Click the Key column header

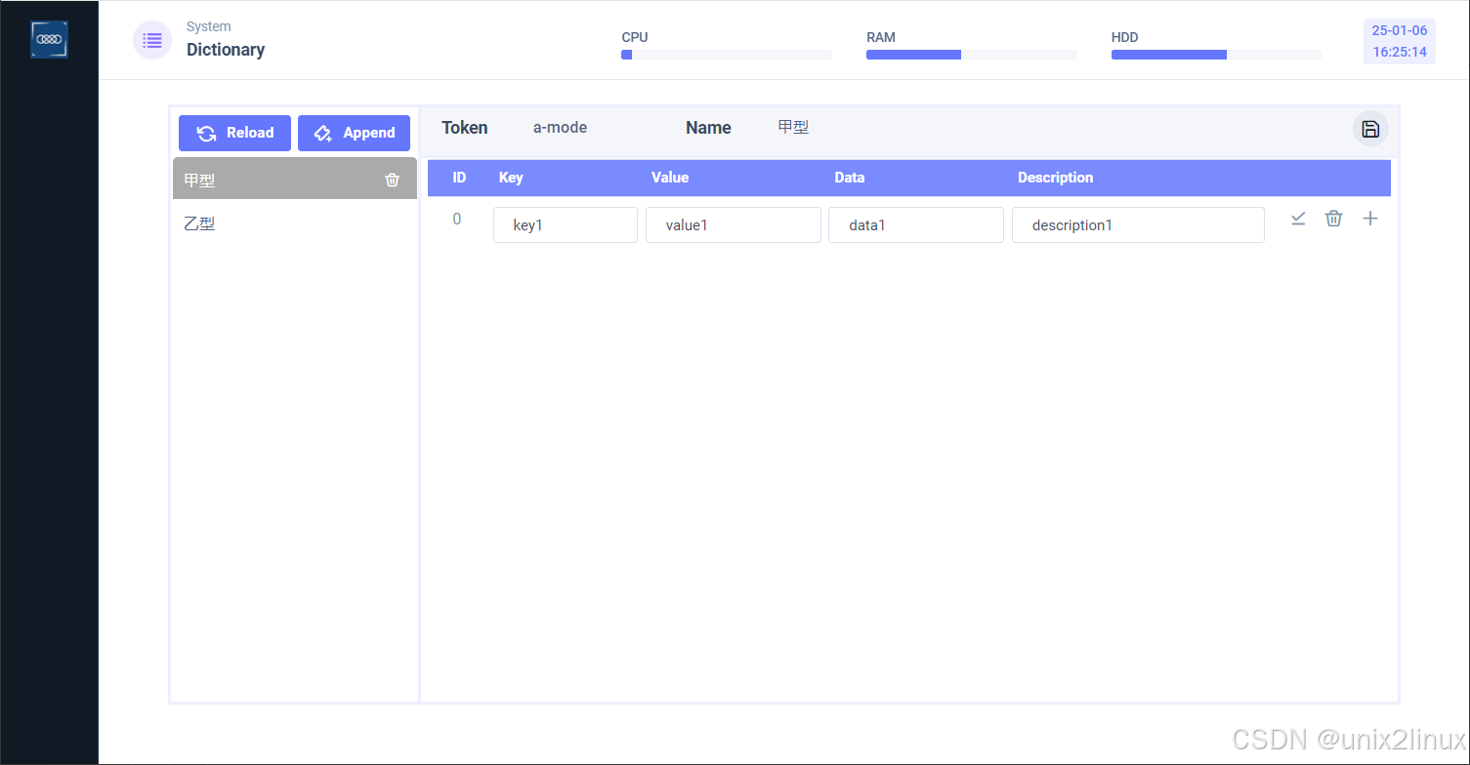pyautogui.click(x=511, y=178)
